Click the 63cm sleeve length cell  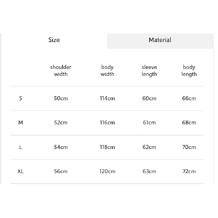(x=149, y=171)
